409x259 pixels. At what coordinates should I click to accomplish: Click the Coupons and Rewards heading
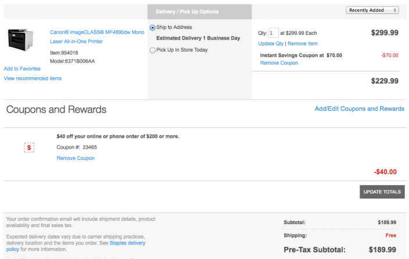[56, 109]
